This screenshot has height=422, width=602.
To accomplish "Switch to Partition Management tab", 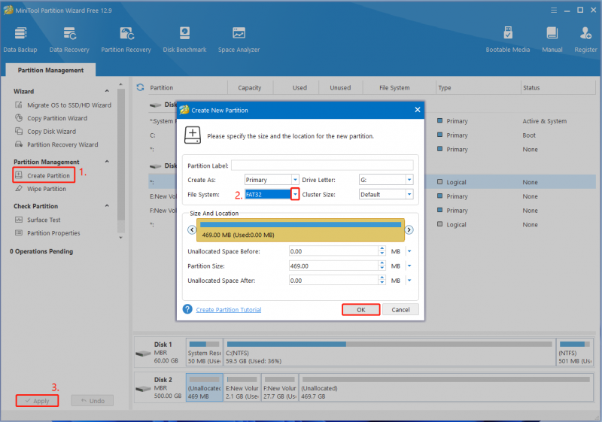I will coord(50,70).
